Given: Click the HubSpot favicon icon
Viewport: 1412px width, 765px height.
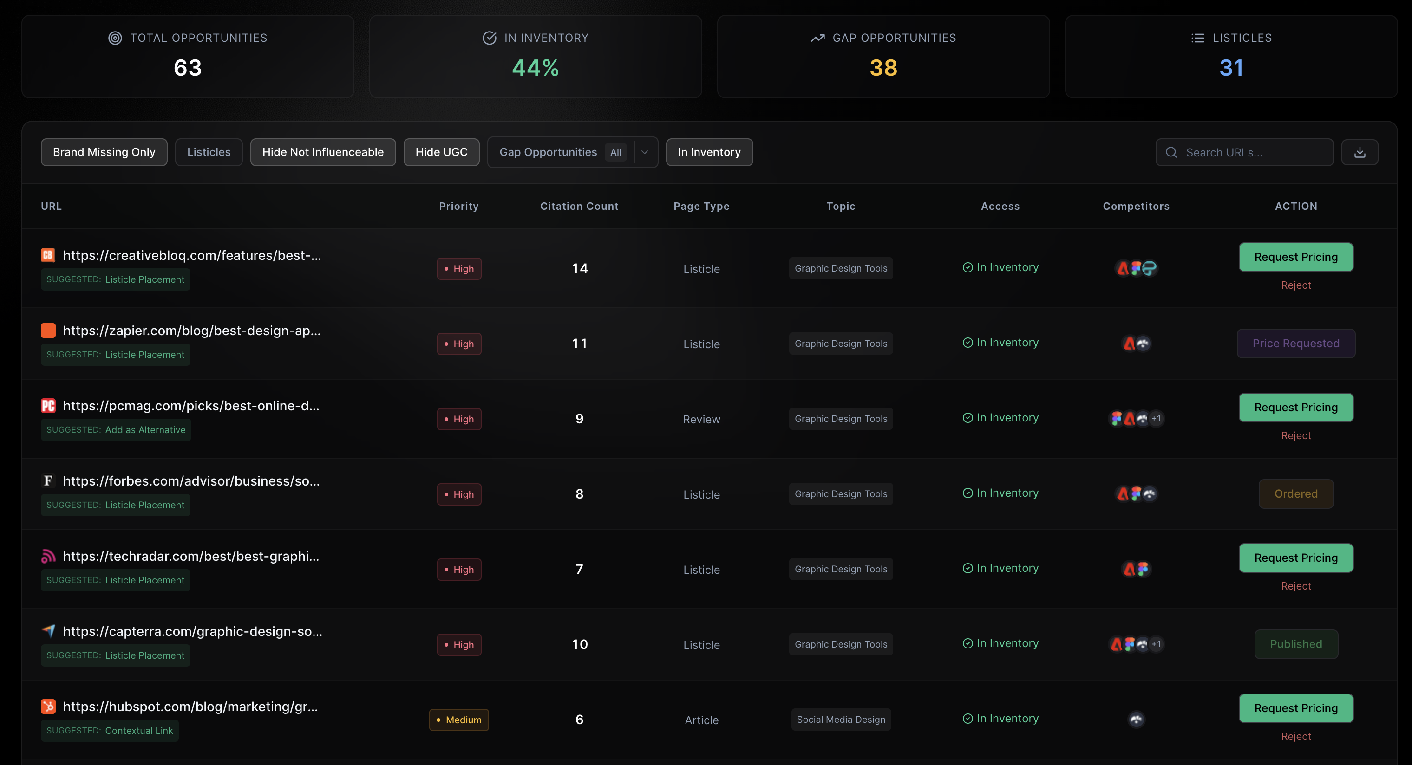Looking at the screenshot, I should tap(48, 707).
